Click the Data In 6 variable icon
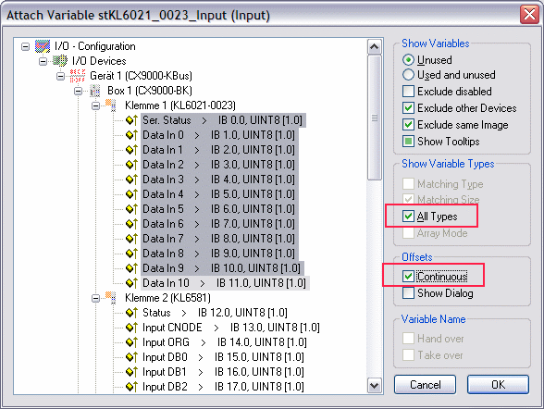 click(131, 224)
